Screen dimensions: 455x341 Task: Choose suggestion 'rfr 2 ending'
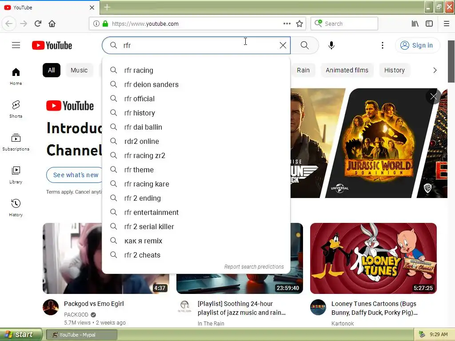point(196,198)
